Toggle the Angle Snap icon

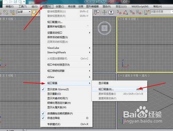pos(126,12)
